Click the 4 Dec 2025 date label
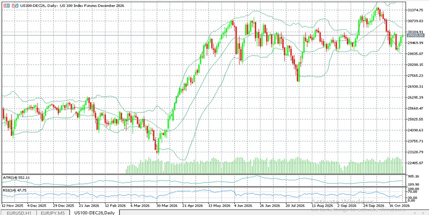 pos(37,205)
